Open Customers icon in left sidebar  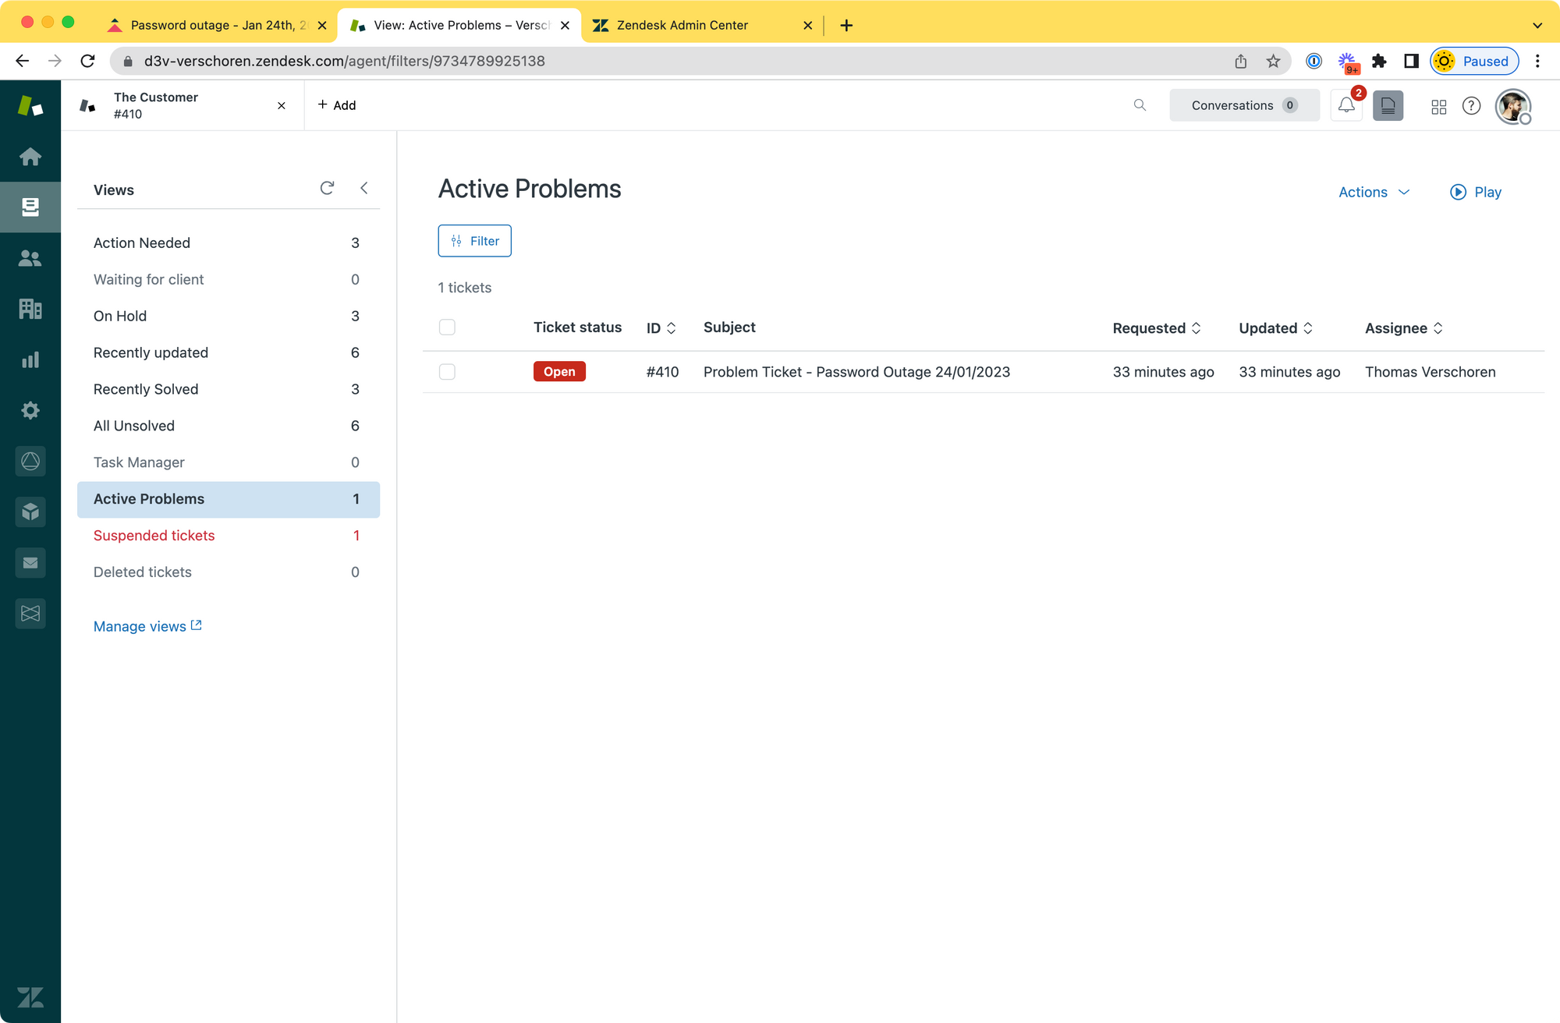pyautogui.click(x=30, y=258)
